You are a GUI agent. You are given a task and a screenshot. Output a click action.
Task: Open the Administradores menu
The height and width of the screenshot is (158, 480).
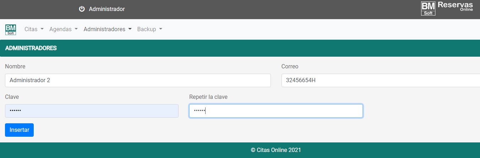[x=104, y=29]
